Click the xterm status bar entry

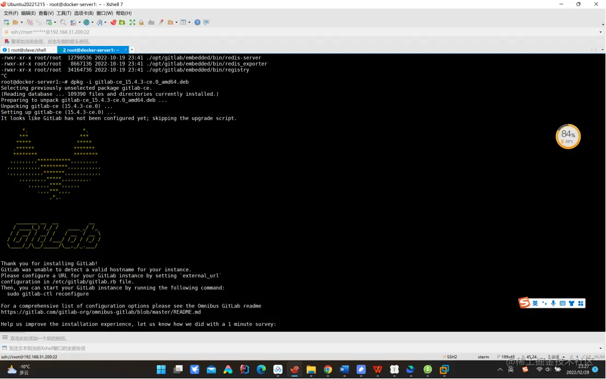coord(483,357)
